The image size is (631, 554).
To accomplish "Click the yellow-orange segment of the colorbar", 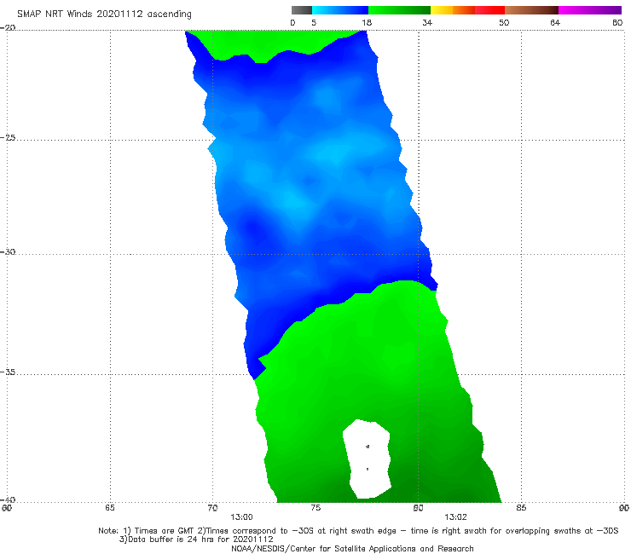I will click(453, 10).
